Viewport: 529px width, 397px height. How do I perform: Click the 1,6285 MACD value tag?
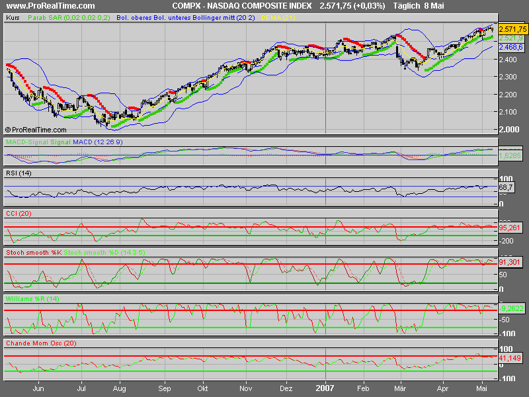tap(510, 155)
